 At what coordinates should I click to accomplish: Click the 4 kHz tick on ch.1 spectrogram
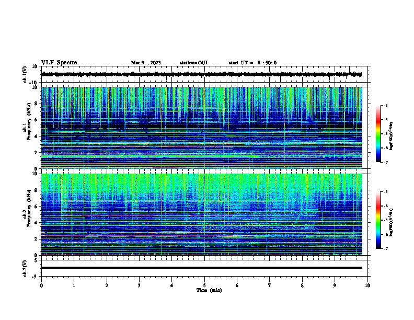(36, 136)
